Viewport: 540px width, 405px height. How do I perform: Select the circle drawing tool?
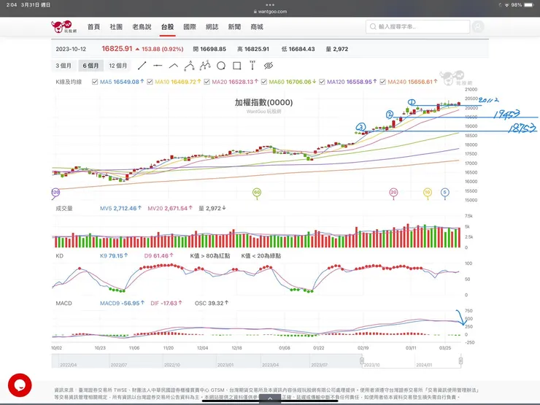pos(221,66)
